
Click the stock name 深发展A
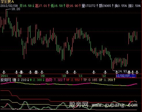[7, 2]
